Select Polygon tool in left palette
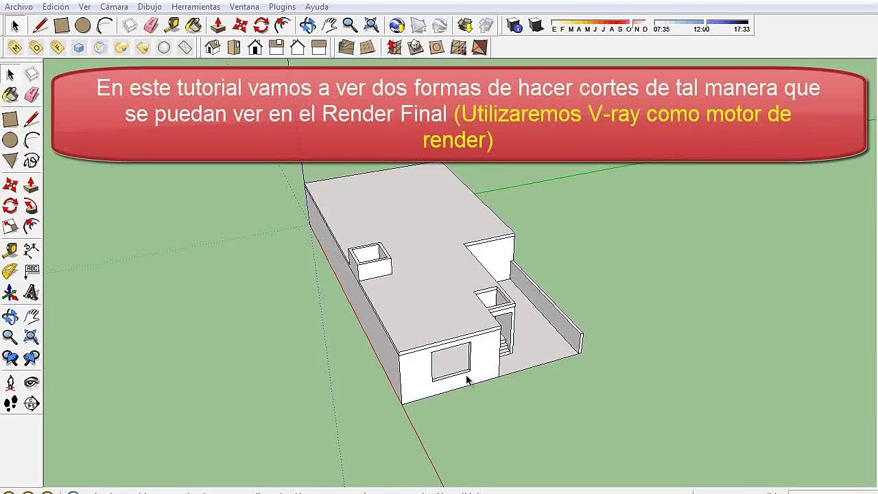The width and height of the screenshot is (878, 494). point(10,161)
